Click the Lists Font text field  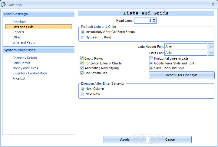(x=186, y=53)
